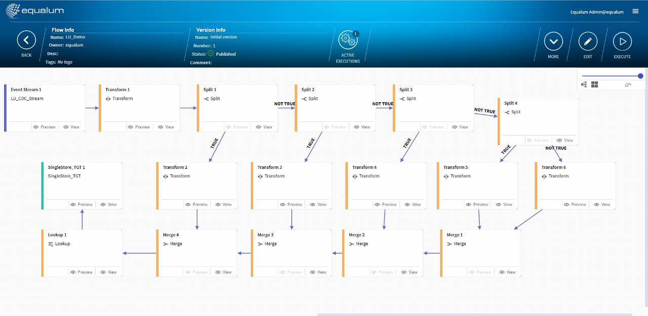Image resolution: width=648 pixels, height=316 pixels.
Task: Click View on Transform 2 node
Action: 224,205
